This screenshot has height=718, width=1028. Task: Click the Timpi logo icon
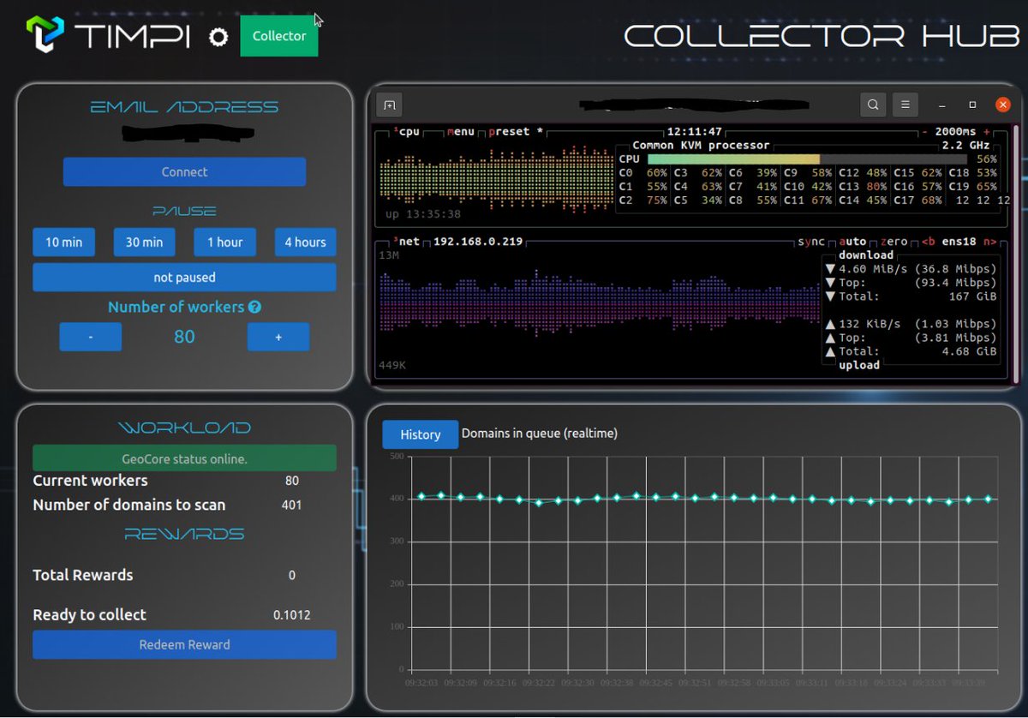pyautogui.click(x=45, y=36)
